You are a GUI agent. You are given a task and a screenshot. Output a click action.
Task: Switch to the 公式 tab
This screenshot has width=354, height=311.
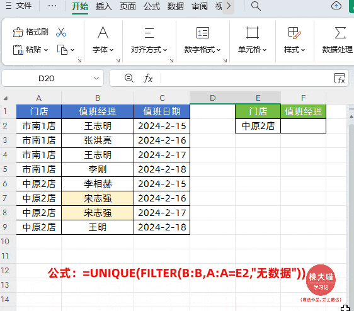coord(152,6)
